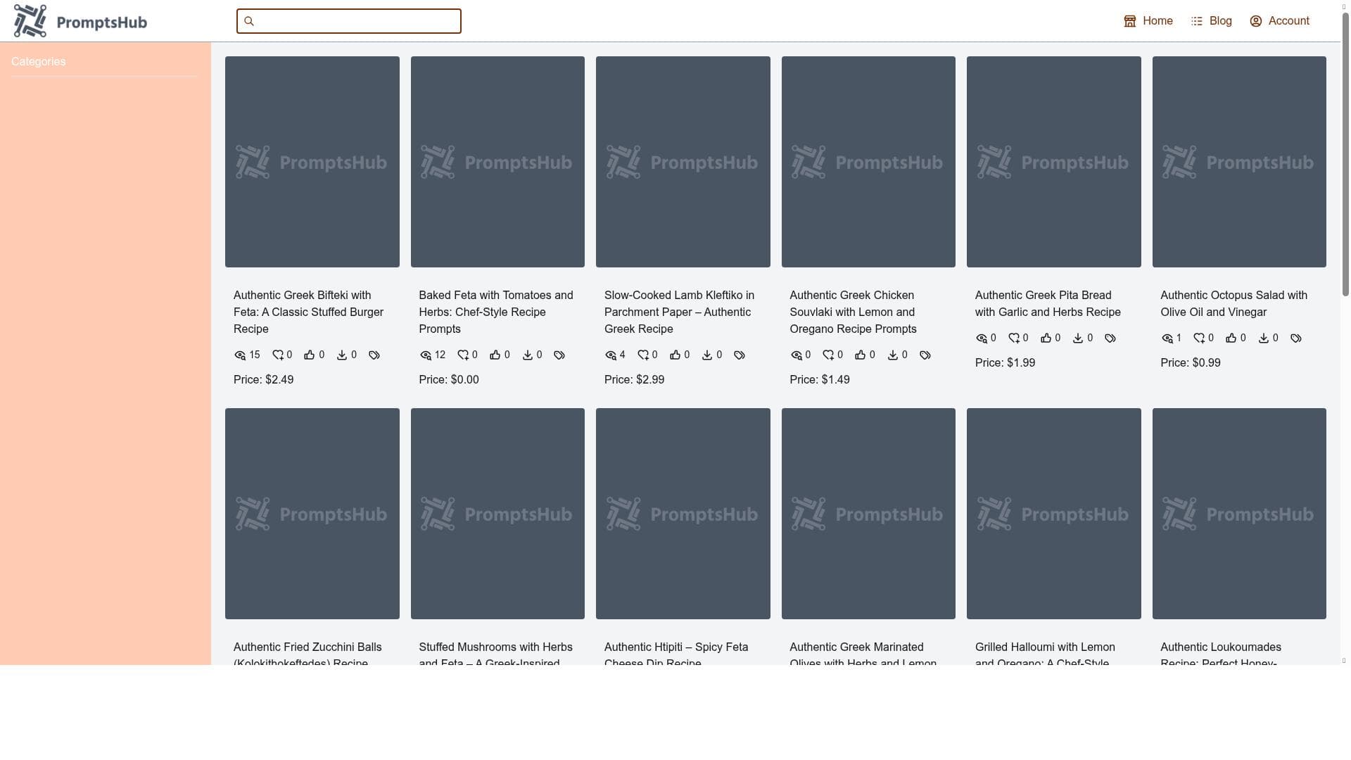This screenshot has height=760, width=1351.
Task: Open Slow-Cooked Lamb Kleftiko recipe
Action: [x=680, y=312]
